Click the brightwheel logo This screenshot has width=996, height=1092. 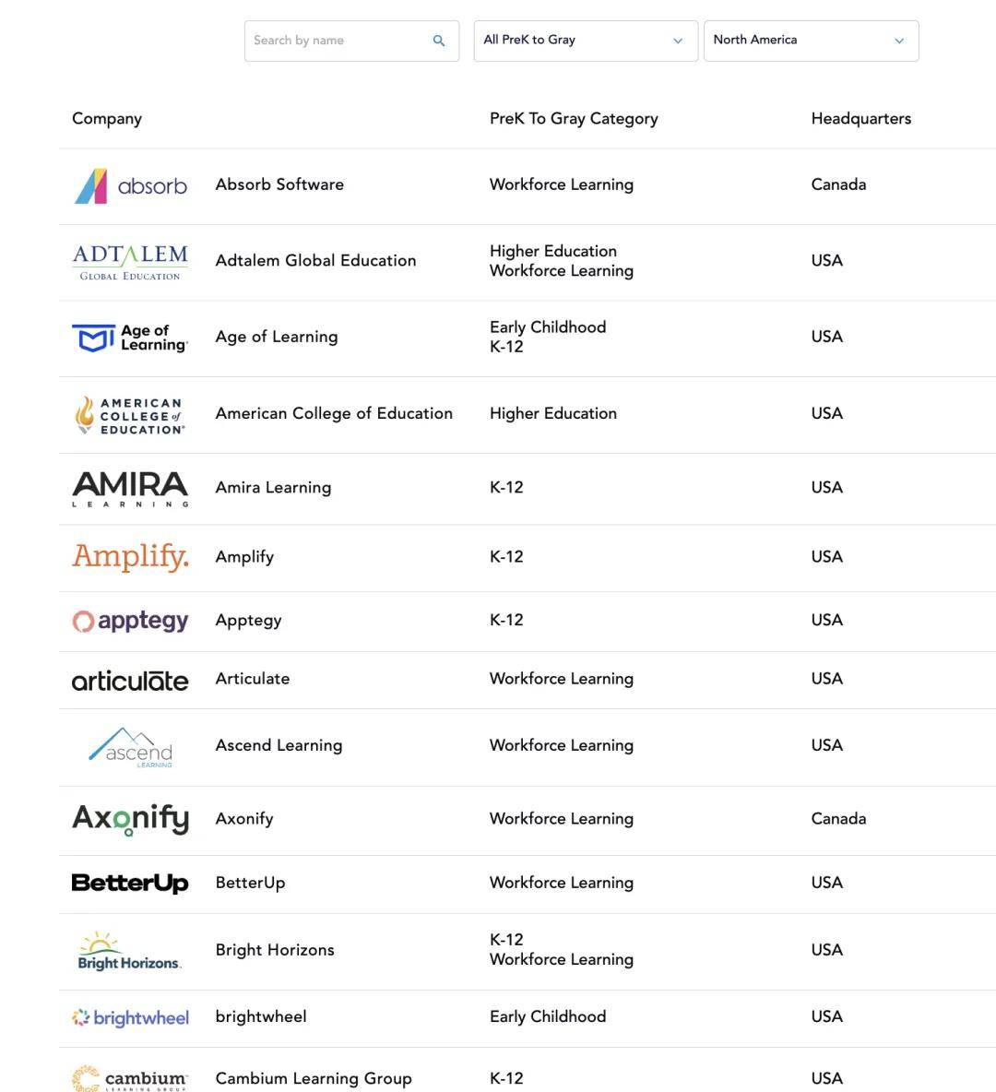coord(130,1017)
